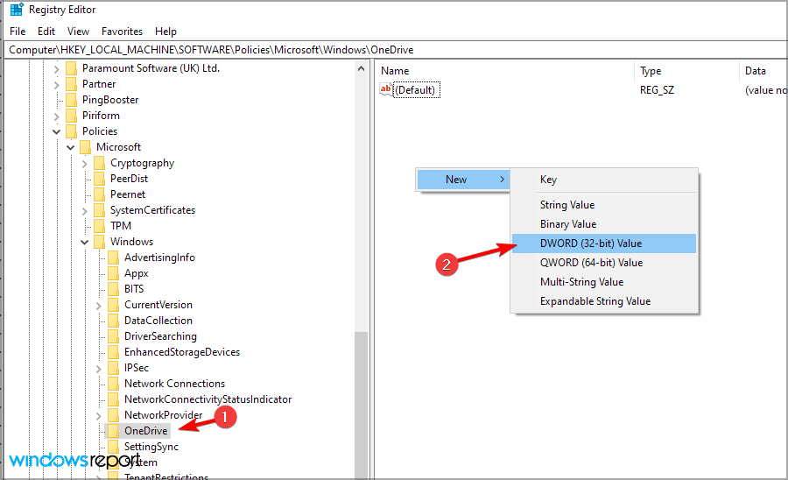
Task: Click the EnhancedStorageDevices folder icon
Action: point(114,352)
